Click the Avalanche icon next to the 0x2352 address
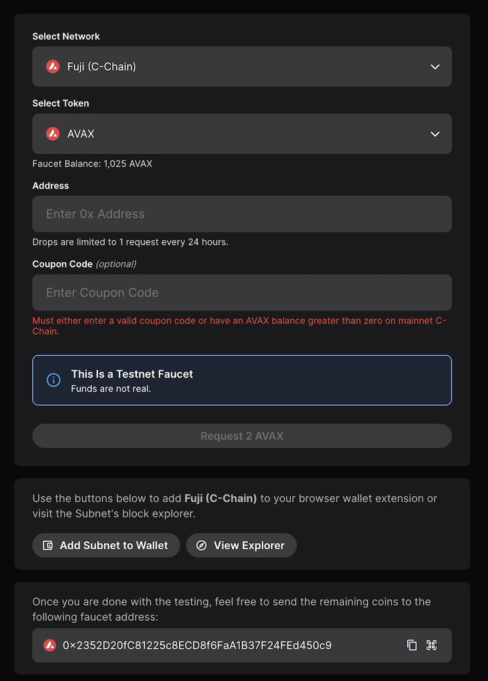The width and height of the screenshot is (488, 681). click(x=51, y=645)
